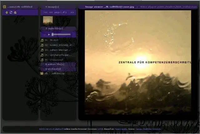Click the large cover image in the viewer
200x134 pixels.
point(138,62)
